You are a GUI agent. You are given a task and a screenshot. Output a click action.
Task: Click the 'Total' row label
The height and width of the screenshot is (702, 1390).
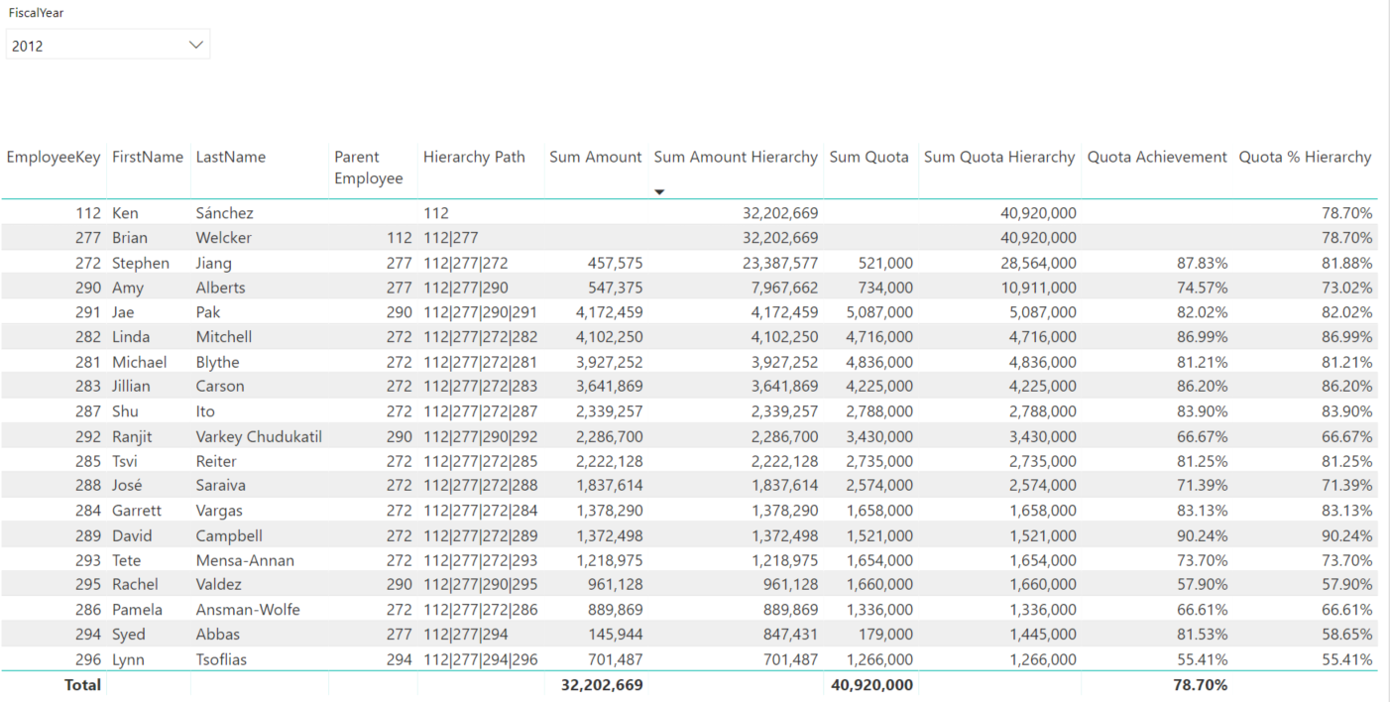pyautogui.click(x=82, y=685)
